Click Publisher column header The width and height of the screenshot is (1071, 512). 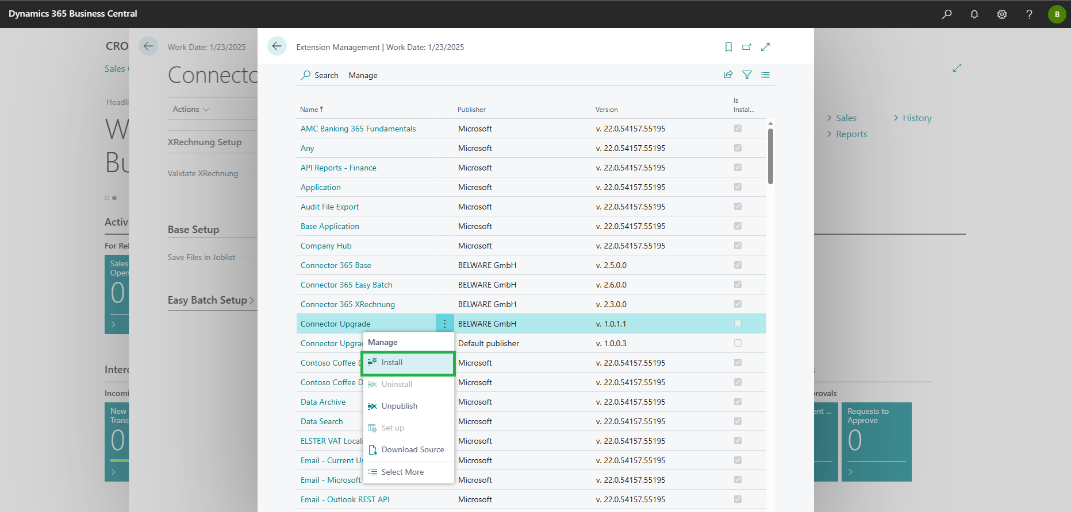pos(471,110)
